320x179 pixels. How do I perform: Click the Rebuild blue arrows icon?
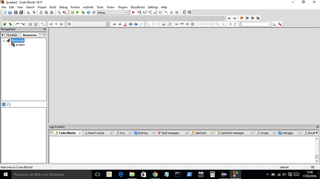[x=89, y=12]
